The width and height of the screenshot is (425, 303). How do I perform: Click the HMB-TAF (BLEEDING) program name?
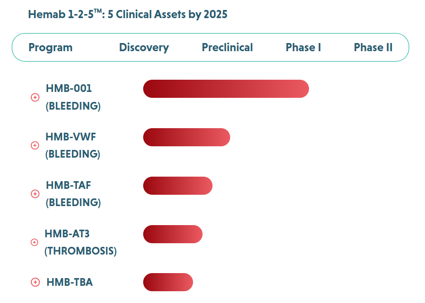point(73,194)
